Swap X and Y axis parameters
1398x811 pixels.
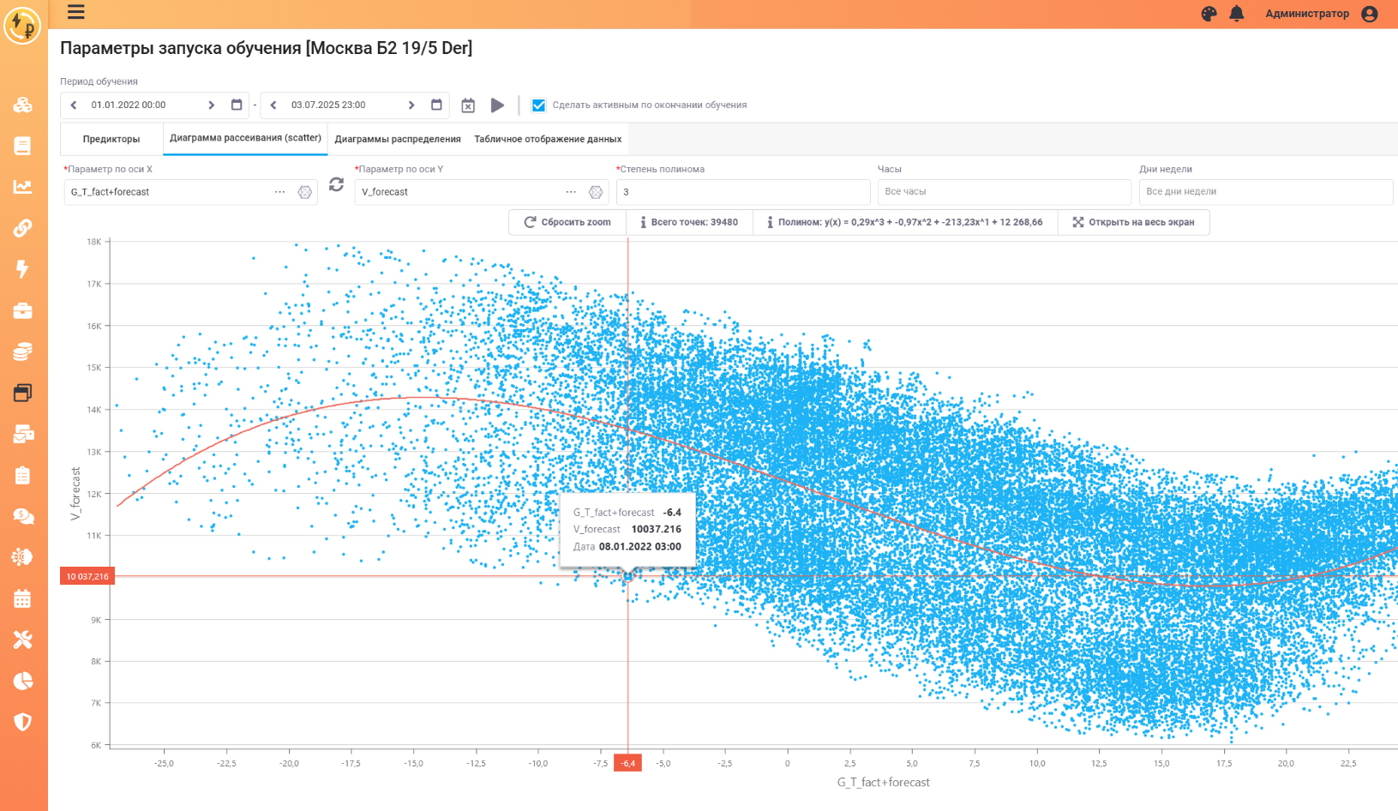click(x=336, y=184)
